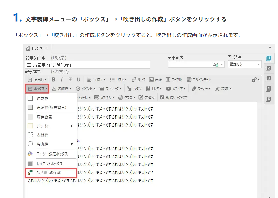Viewport: 278px width, 198px height.
Task: Insert a table with テーブル
Action: (174, 80)
